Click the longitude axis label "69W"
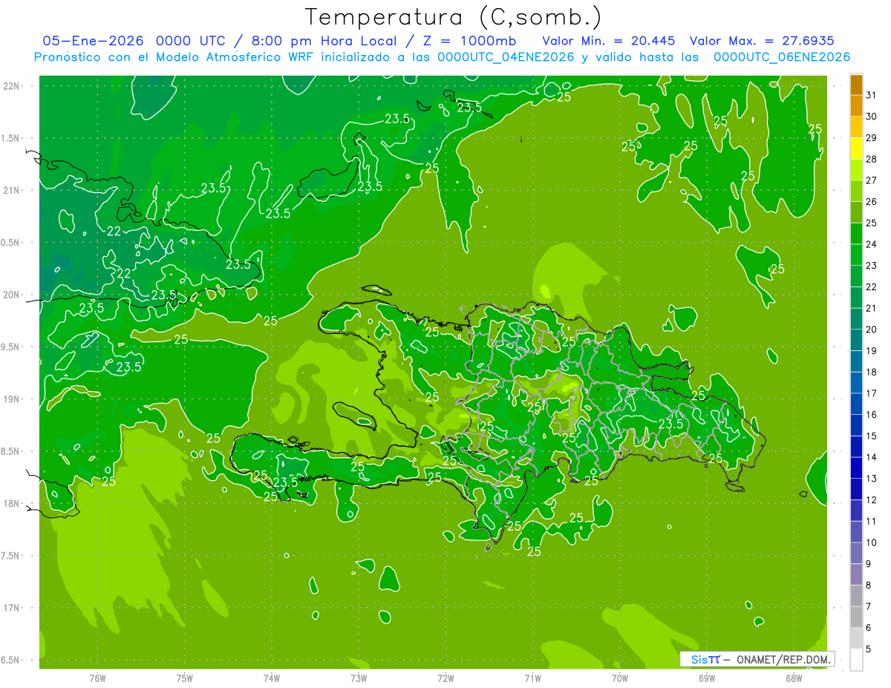 707,678
